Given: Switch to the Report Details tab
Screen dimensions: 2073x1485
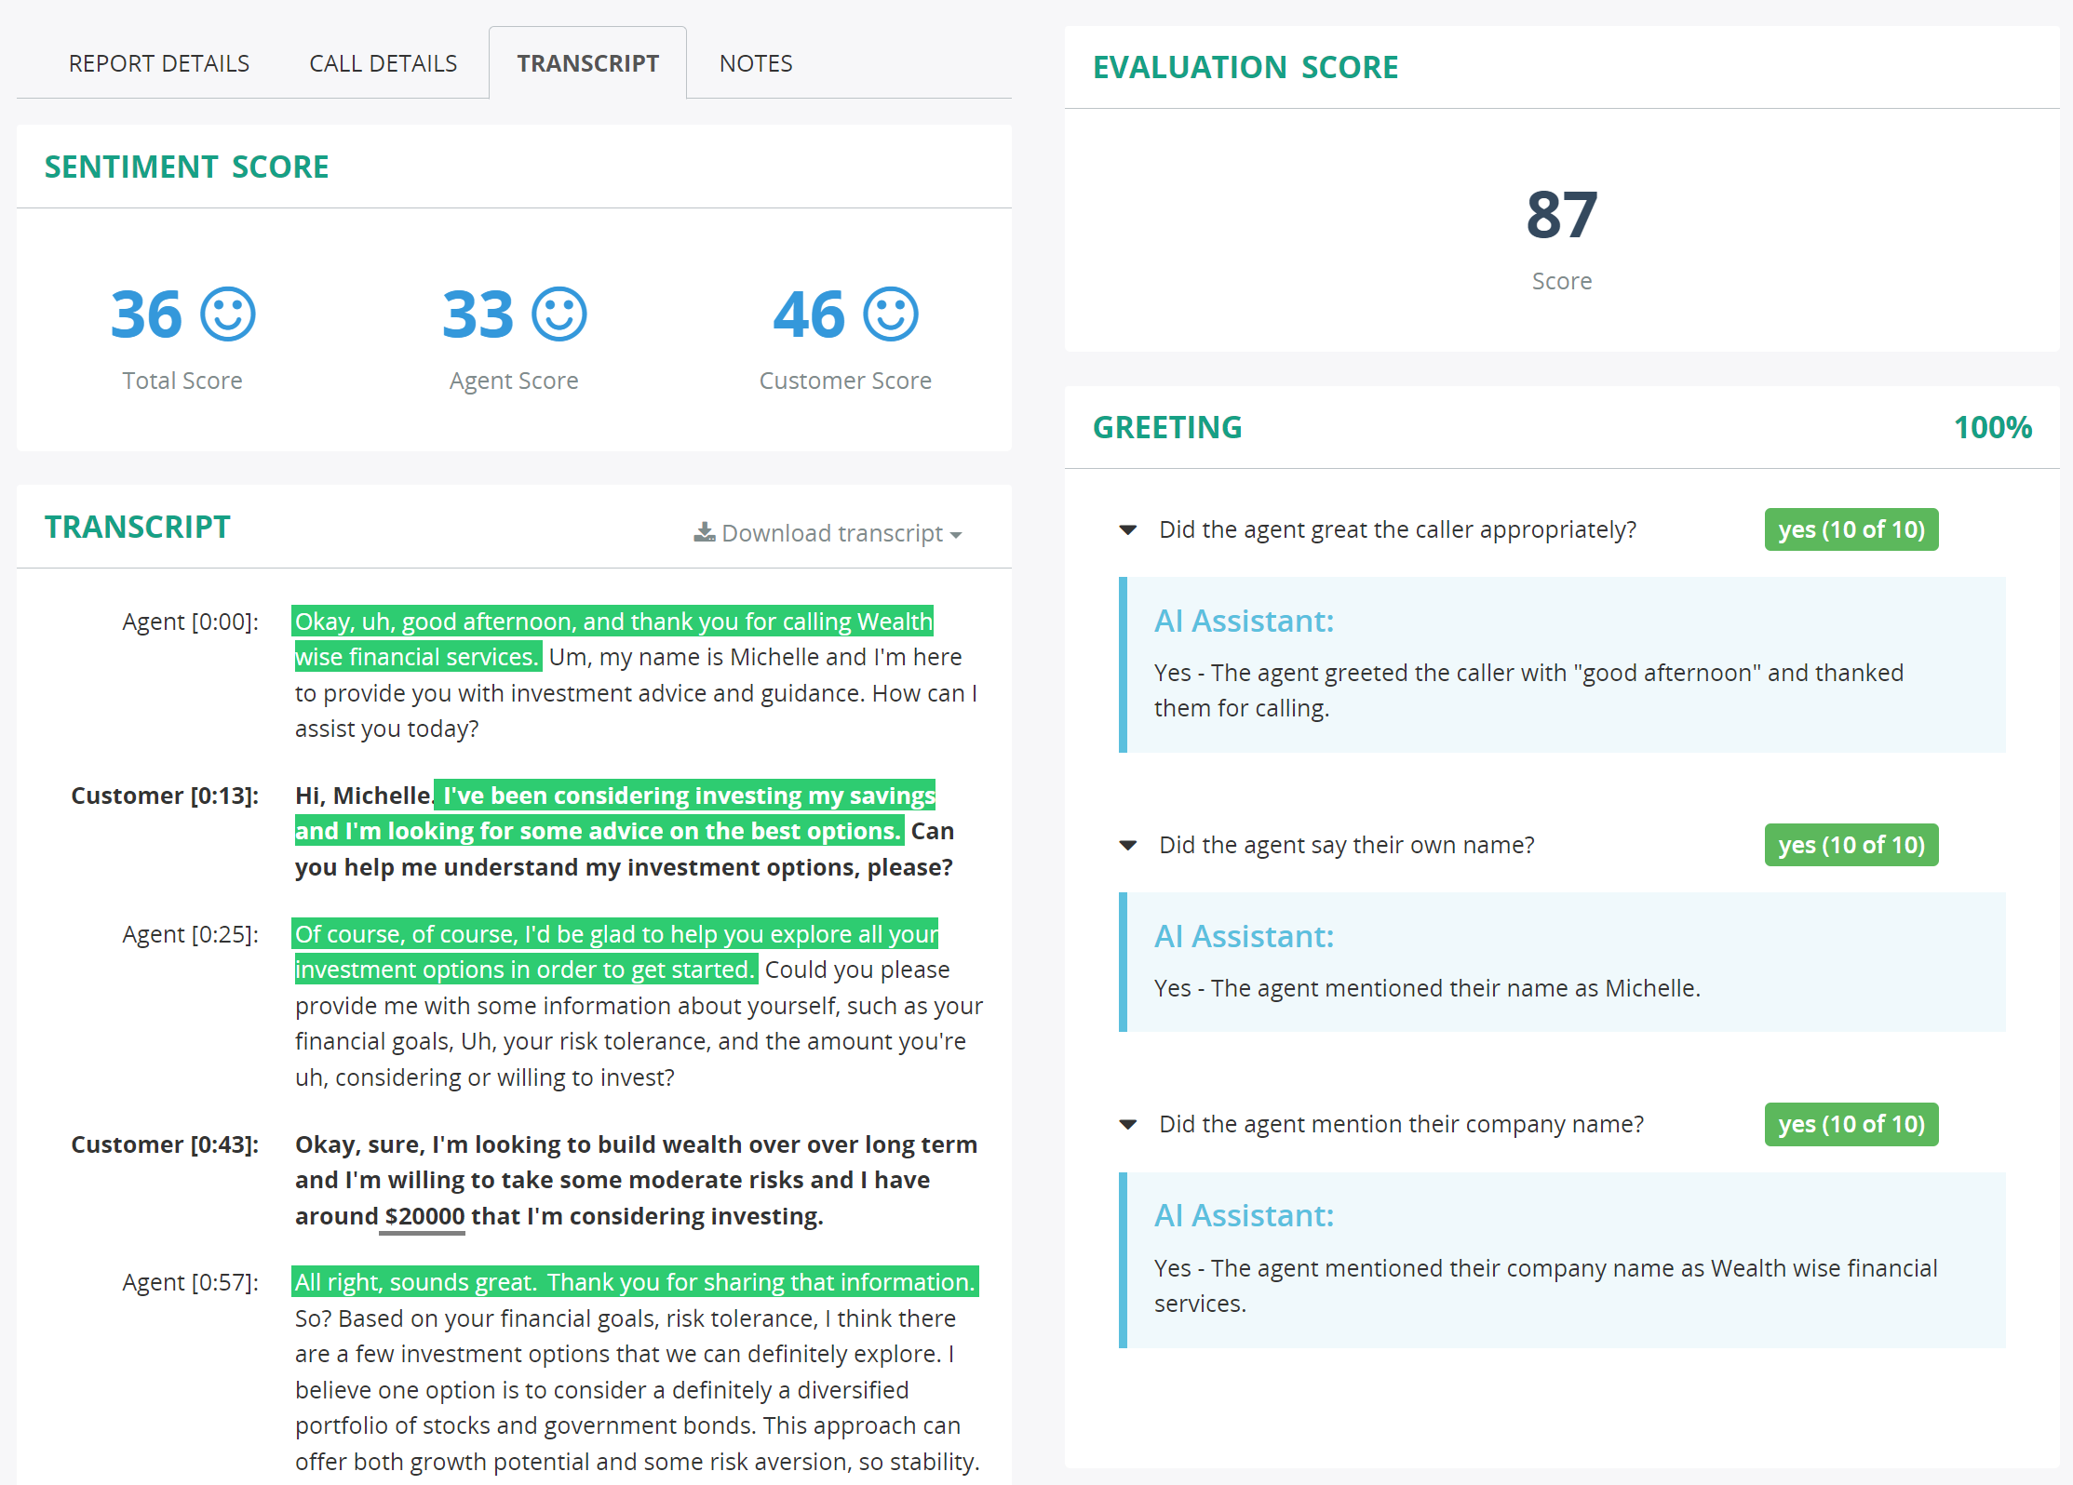Looking at the screenshot, I should tap(158, 62).
